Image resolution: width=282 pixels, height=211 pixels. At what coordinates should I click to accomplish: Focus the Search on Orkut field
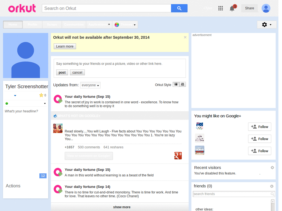pos(107,8)
